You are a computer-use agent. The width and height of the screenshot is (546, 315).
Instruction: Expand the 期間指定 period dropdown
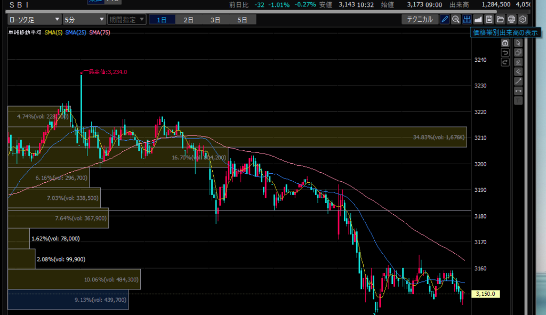pyautogui.click(x=126, y=20)
